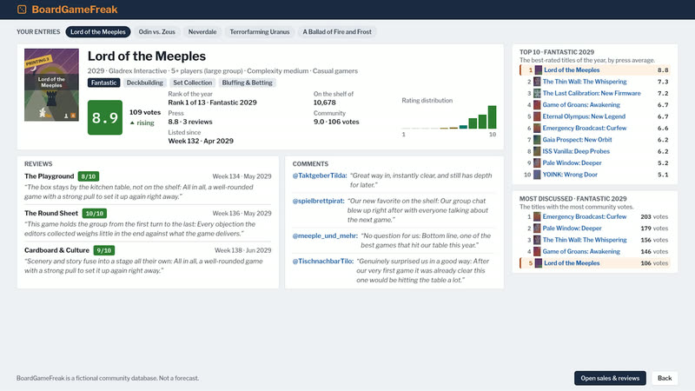This screenshot has height=391, width=695.
Task: Click thumbnail icon beside The Thin Wall in Top 10
Action: [x=537, y=82]
